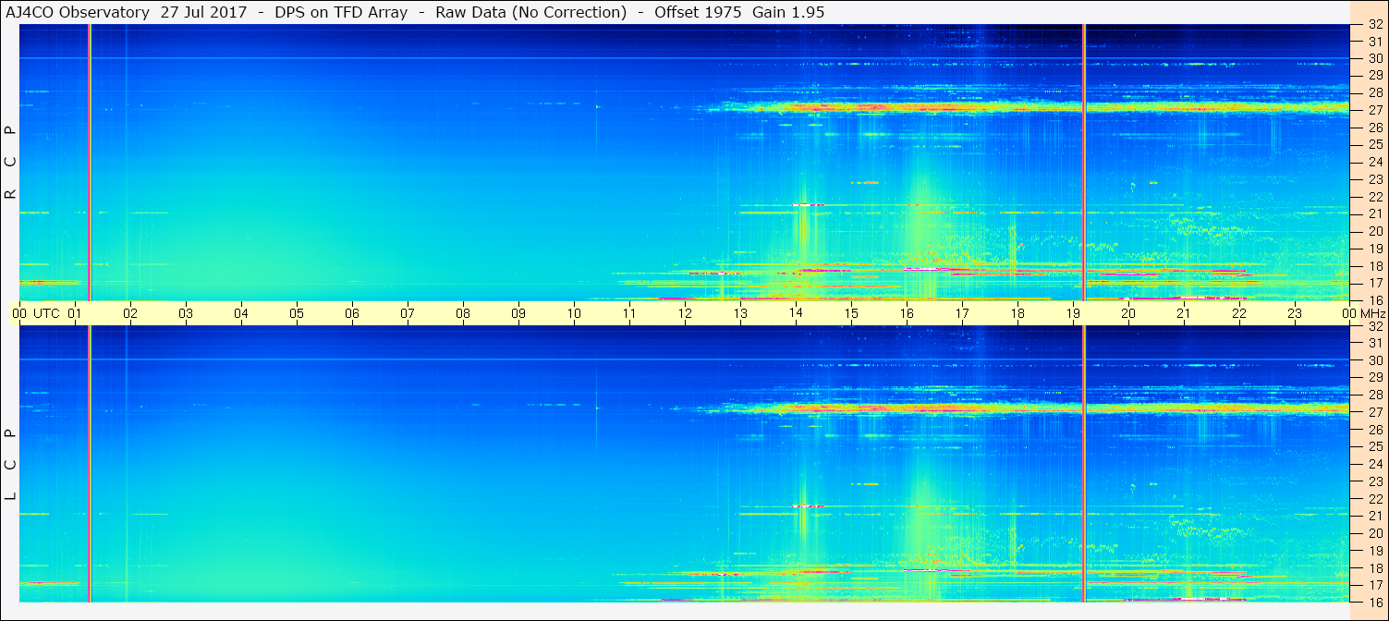The height and width of the screenshot is (621, 1389).
Task: Select hour 06 on the time axis
Action: [352, 313]
